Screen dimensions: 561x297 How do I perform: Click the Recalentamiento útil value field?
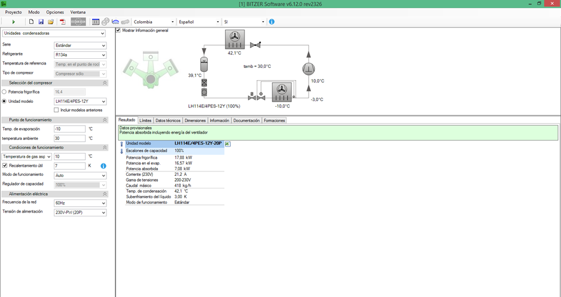click(70, 166)
